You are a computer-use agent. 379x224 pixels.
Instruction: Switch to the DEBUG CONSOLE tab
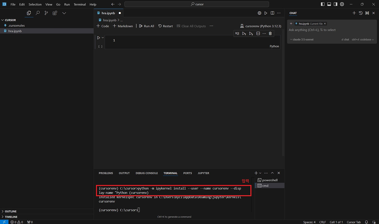[x=147, y=173]
